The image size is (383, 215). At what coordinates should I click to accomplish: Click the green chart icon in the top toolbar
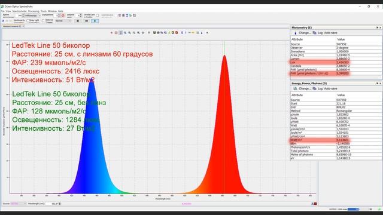[130, 16]
